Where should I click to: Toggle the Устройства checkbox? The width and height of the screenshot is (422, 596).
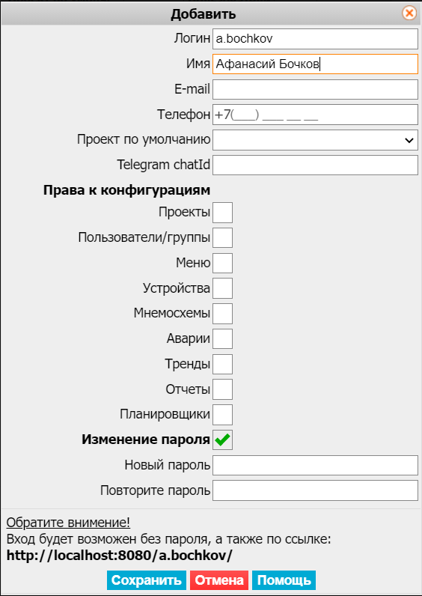222,288
